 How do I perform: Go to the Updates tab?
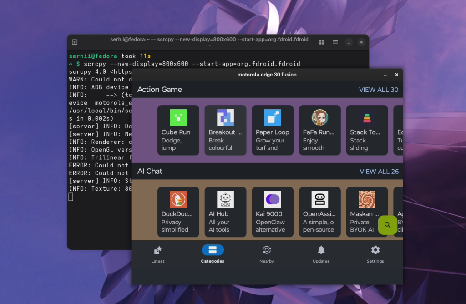coord(321,254)
